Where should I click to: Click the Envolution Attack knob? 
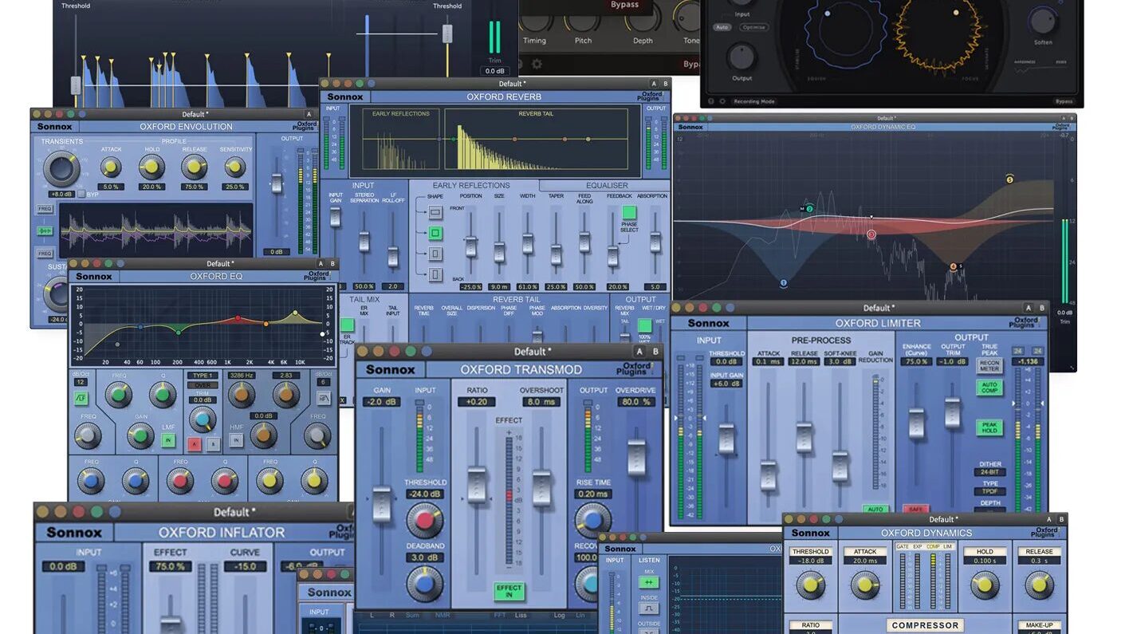pos(111,167)
